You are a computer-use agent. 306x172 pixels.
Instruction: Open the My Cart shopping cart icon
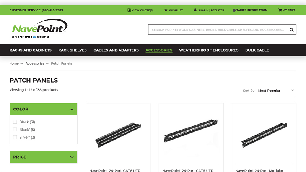point(280,10)
